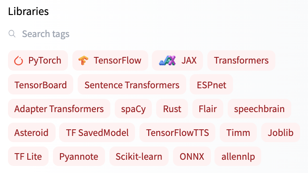Filter by ONNX tag
Screen dimensions: 308x173
point(192,156)
